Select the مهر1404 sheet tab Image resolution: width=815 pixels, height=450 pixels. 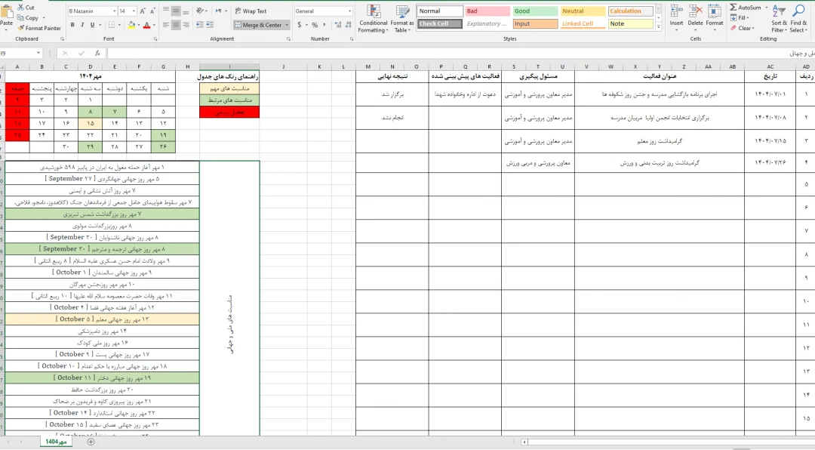(x=57, y=442)
